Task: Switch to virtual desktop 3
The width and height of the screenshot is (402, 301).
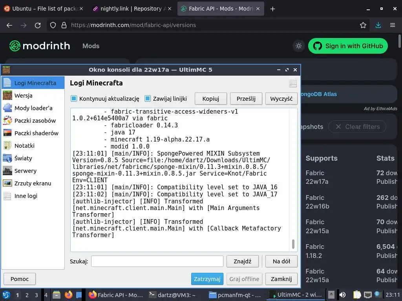Action: (36, 295)
